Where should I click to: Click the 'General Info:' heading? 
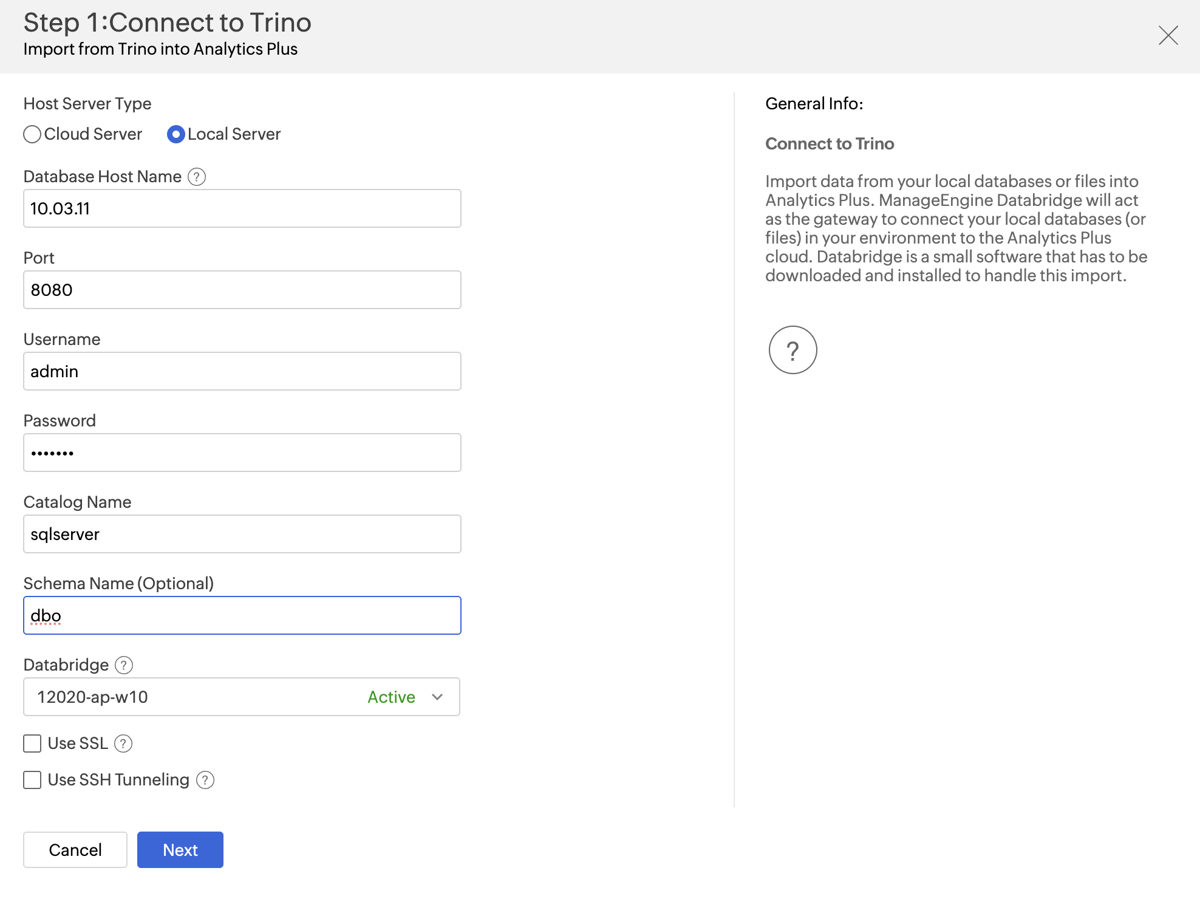814,104
